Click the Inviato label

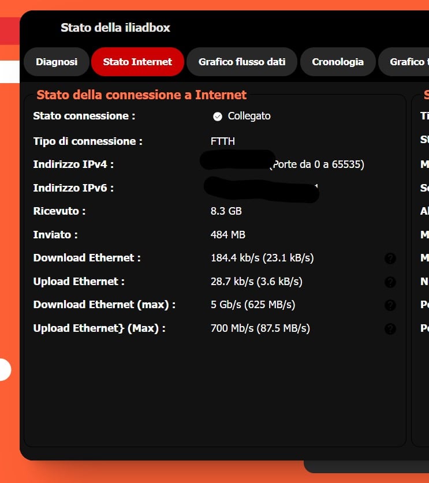click(x=55, y=235)
